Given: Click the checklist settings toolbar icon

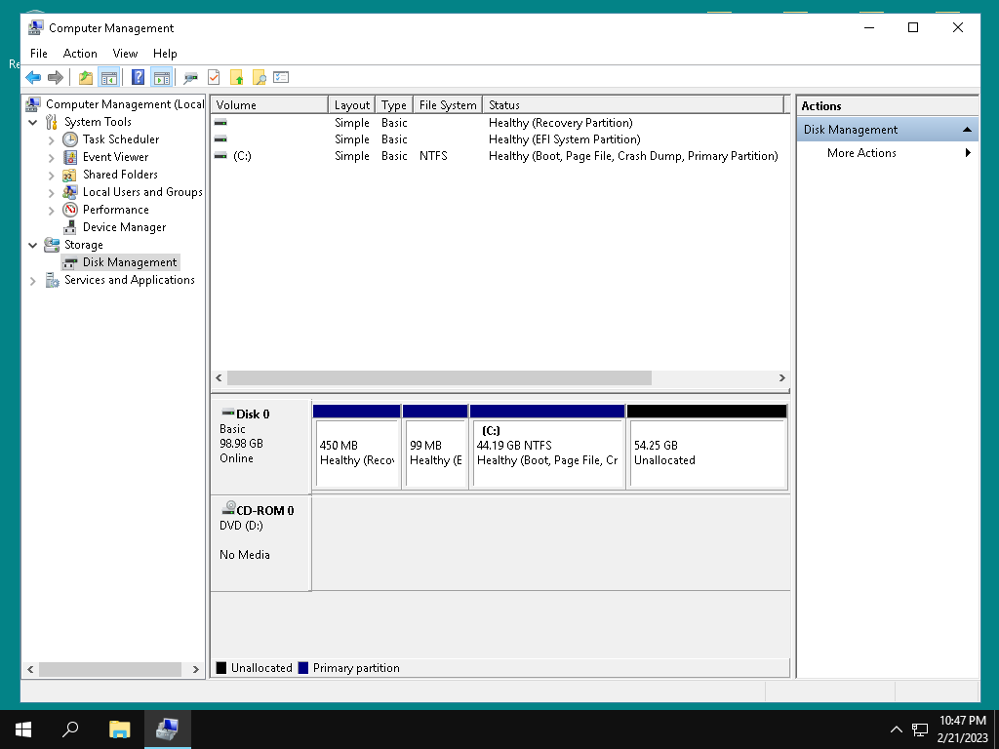Looking at the screenshot, I should [282, 78].
